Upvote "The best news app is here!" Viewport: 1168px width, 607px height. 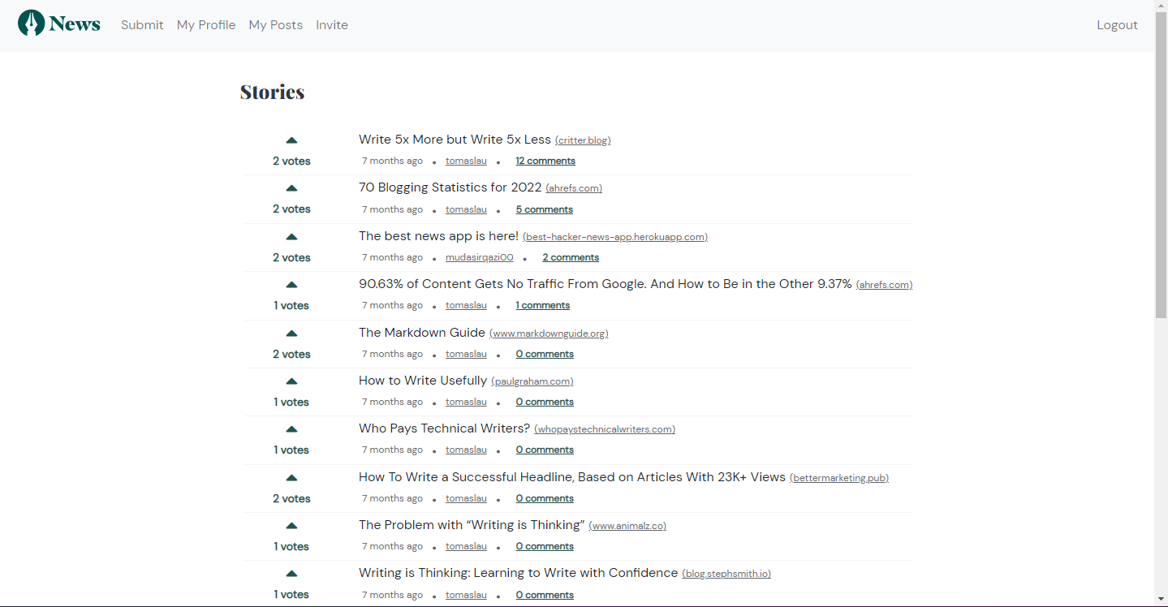(291, 237)
